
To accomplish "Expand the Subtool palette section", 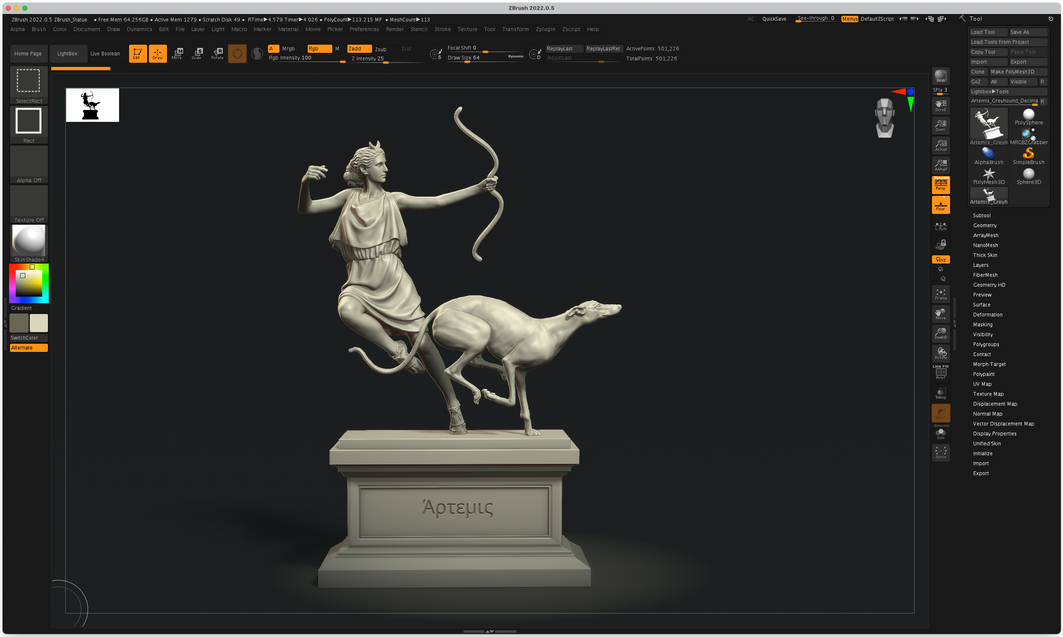I will pos(982,216).
